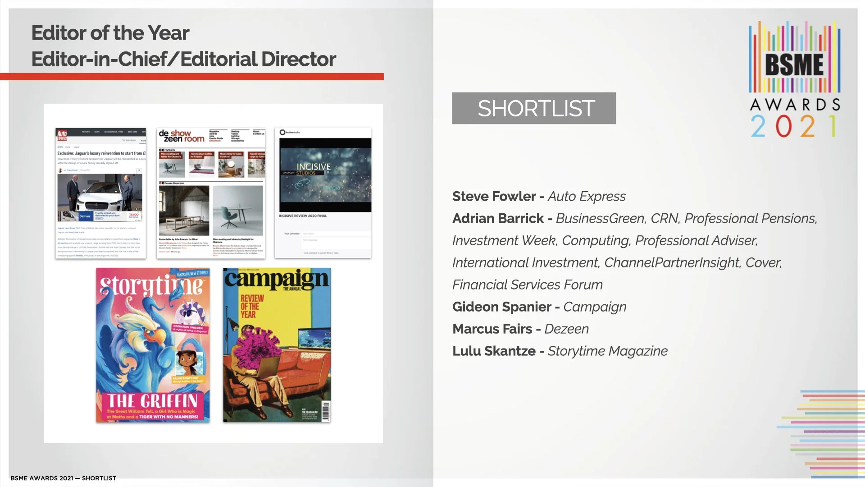Screen dimensions: 865x487
Task: Click the Editor-in-Chief/Editorial Director subtitle
Action: pyautogui.click(x=183, y=59)
